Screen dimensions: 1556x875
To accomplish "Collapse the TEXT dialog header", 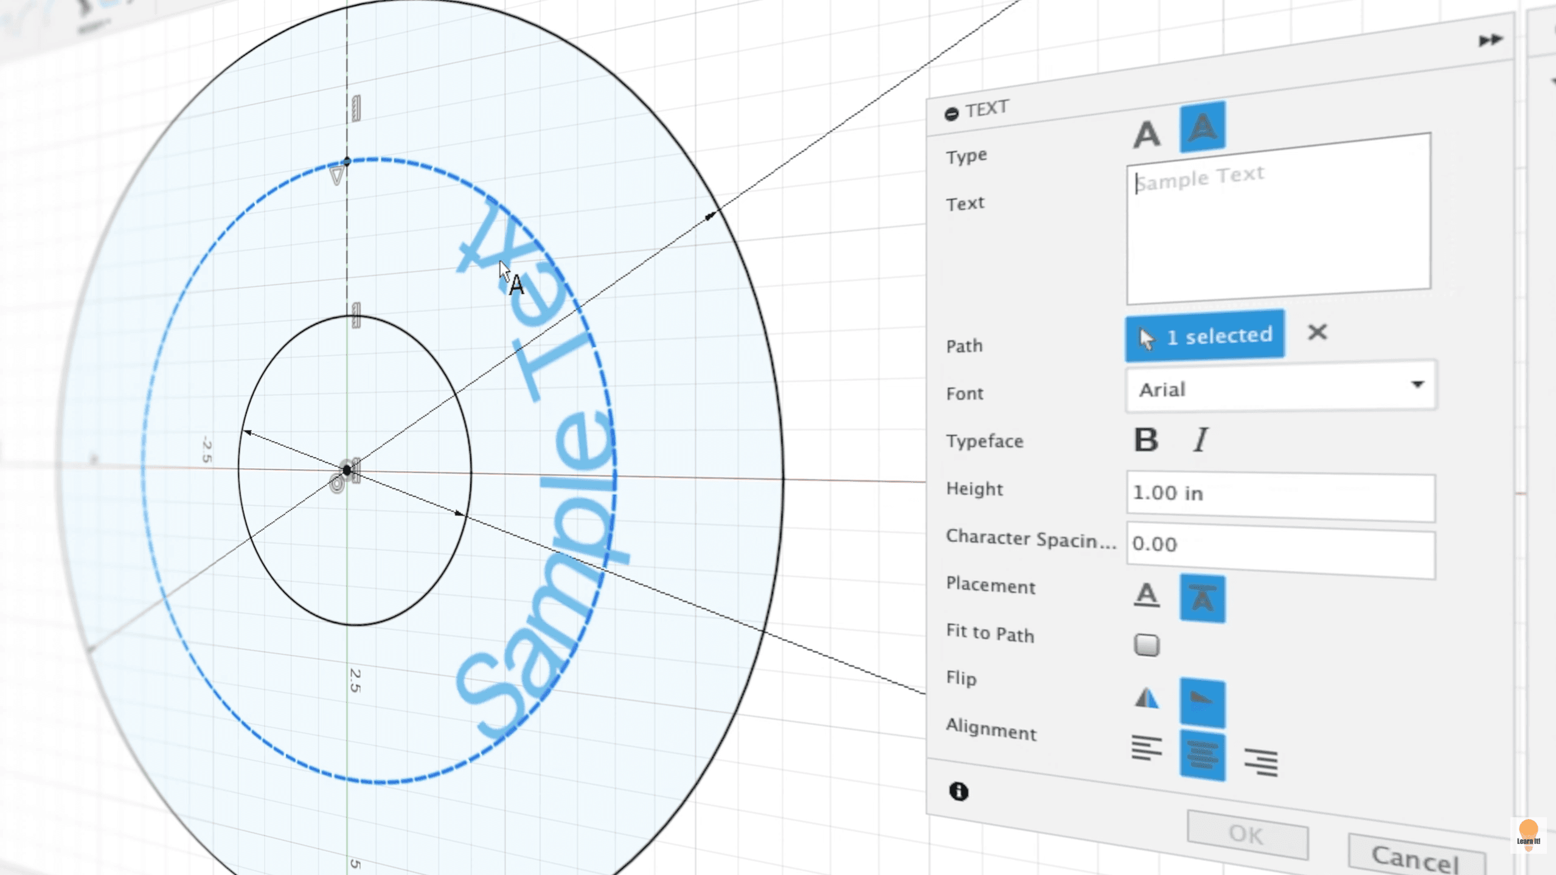I will pos(952,114).
